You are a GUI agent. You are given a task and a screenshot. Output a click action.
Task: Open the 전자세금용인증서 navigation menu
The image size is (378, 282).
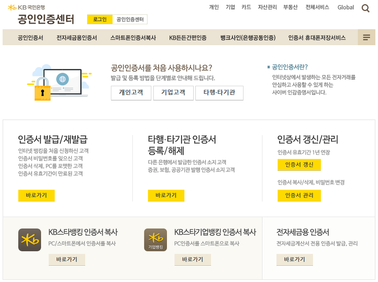coord(77,38)
